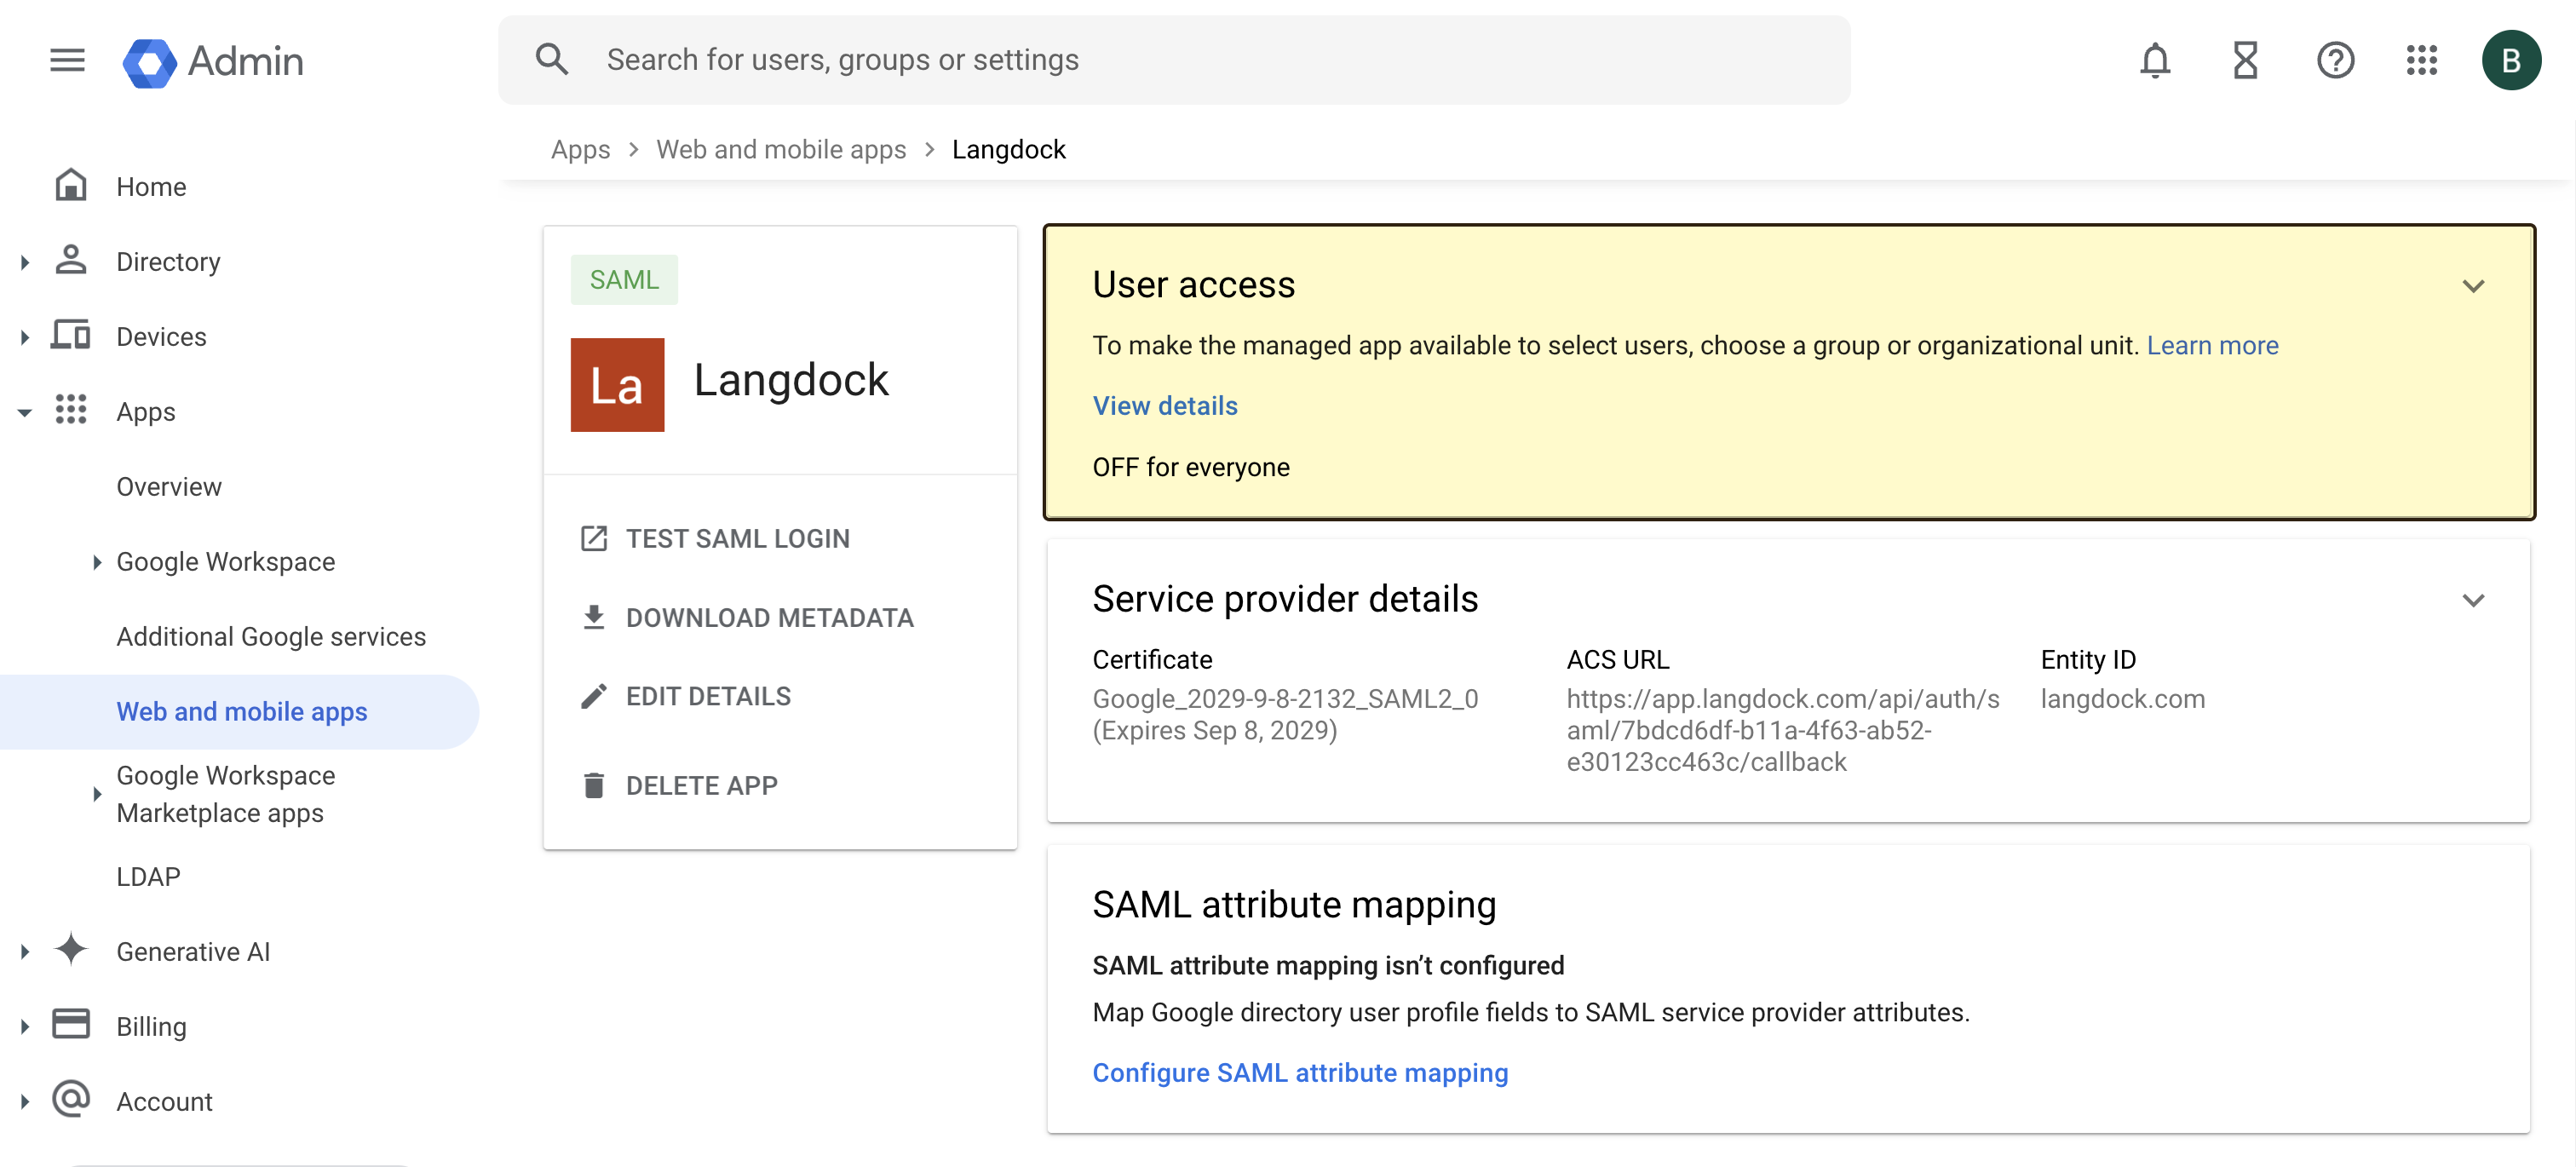Expand the Generative AI tree arrow
Screen dimensions: 2576x1167
pos(24,952)
